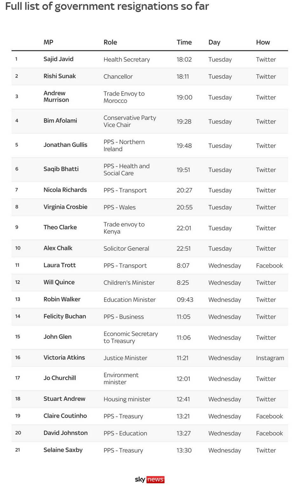Click Andrew Murrison in row 3
Viewport: 305px width, 491px height.
(56, 97)
